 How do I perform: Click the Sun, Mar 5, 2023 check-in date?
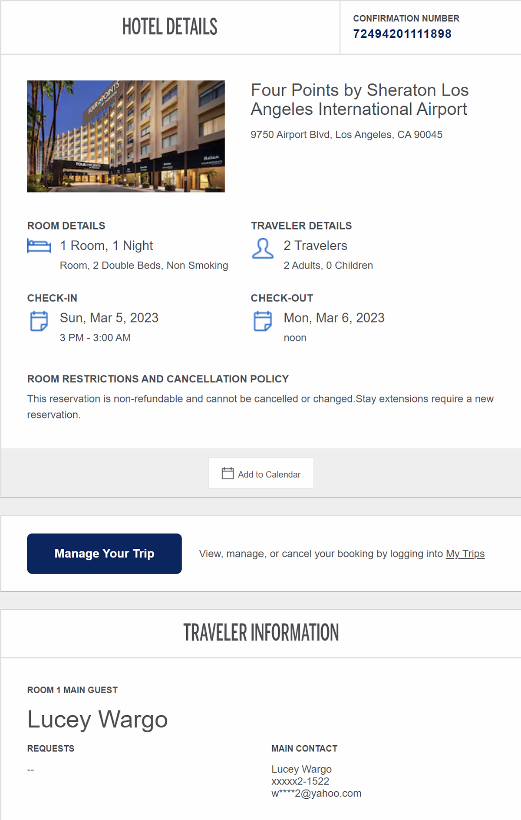pos(109,318)
